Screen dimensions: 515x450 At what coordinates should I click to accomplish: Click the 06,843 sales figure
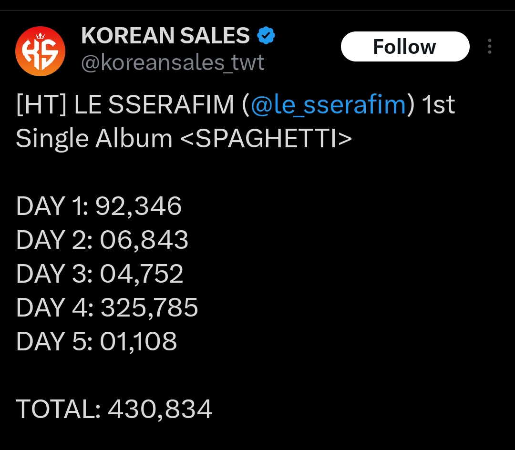point(144,240)
